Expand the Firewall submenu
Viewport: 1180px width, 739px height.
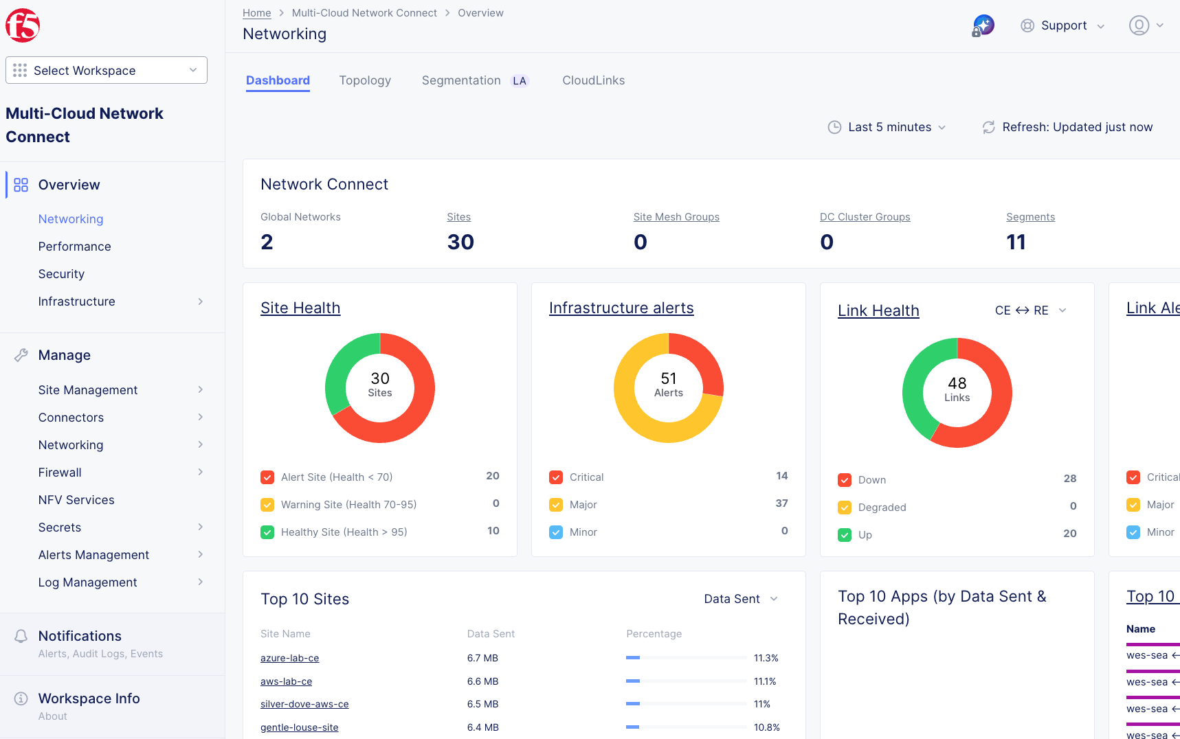click(121, 473)
